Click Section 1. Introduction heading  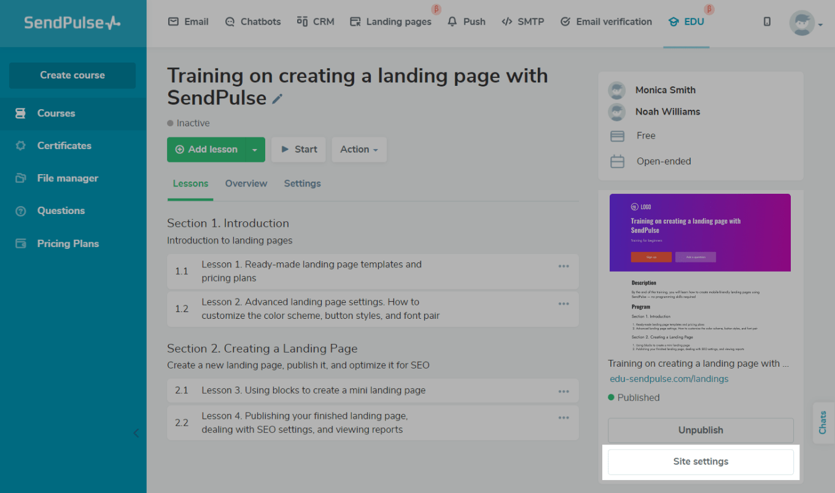click(228, 223)
